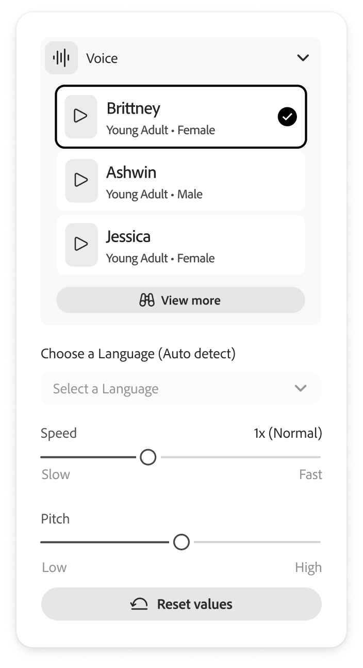Play a preview of Ashwin's voice
The width and height of the screenshot is (363, 668).
pos(81,181)
